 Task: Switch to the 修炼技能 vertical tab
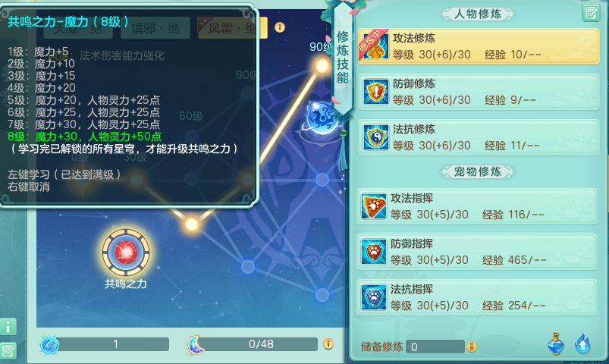click(343, 58)
